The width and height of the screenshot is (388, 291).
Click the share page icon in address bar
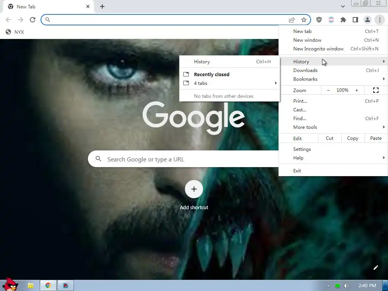point(292,20)
